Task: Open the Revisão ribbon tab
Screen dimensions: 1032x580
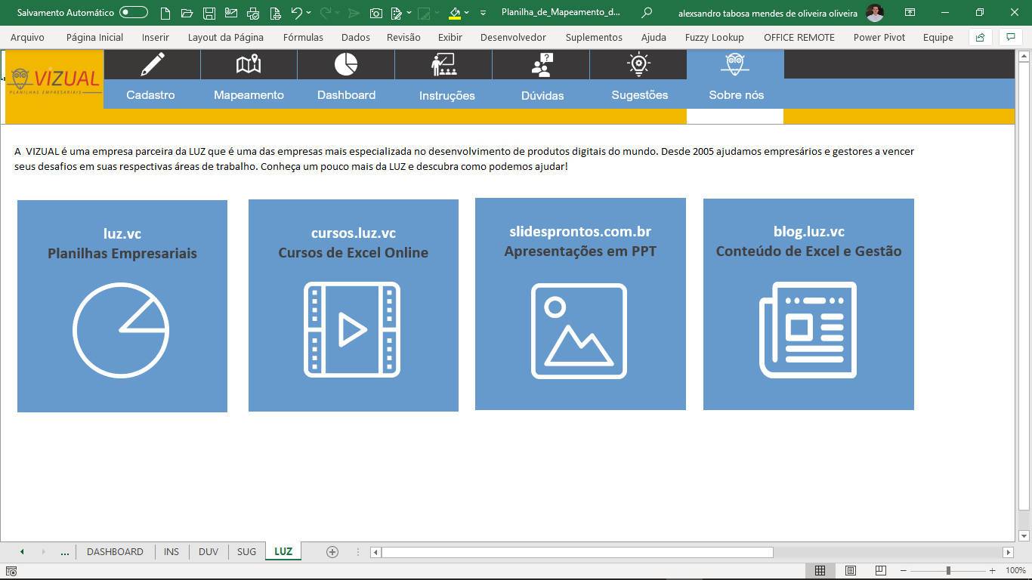Action: [x=403, y=37]
